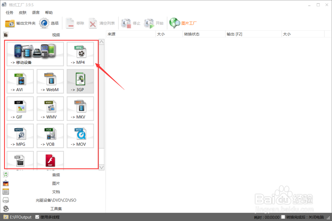This screenshot has width=332, height=221.
Task: Click scroll up arrow in format list
Action: (x=102, y=42)
